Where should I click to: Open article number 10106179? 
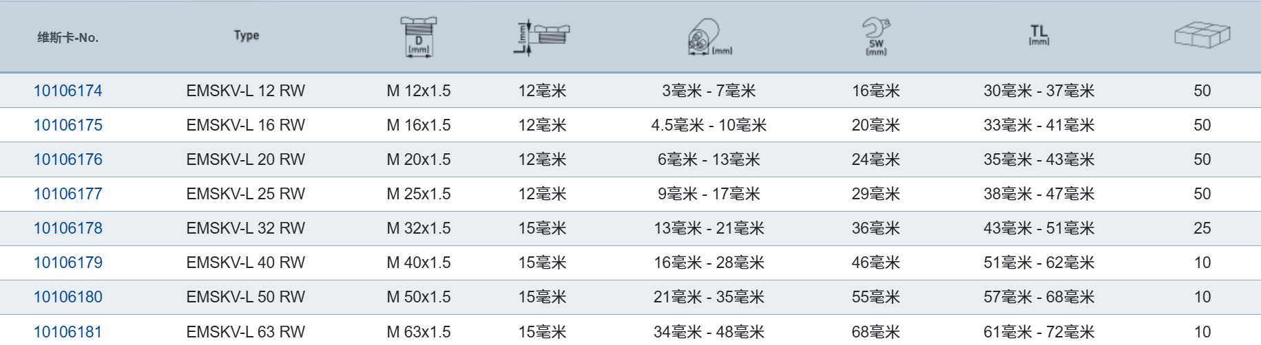(68, 263)
